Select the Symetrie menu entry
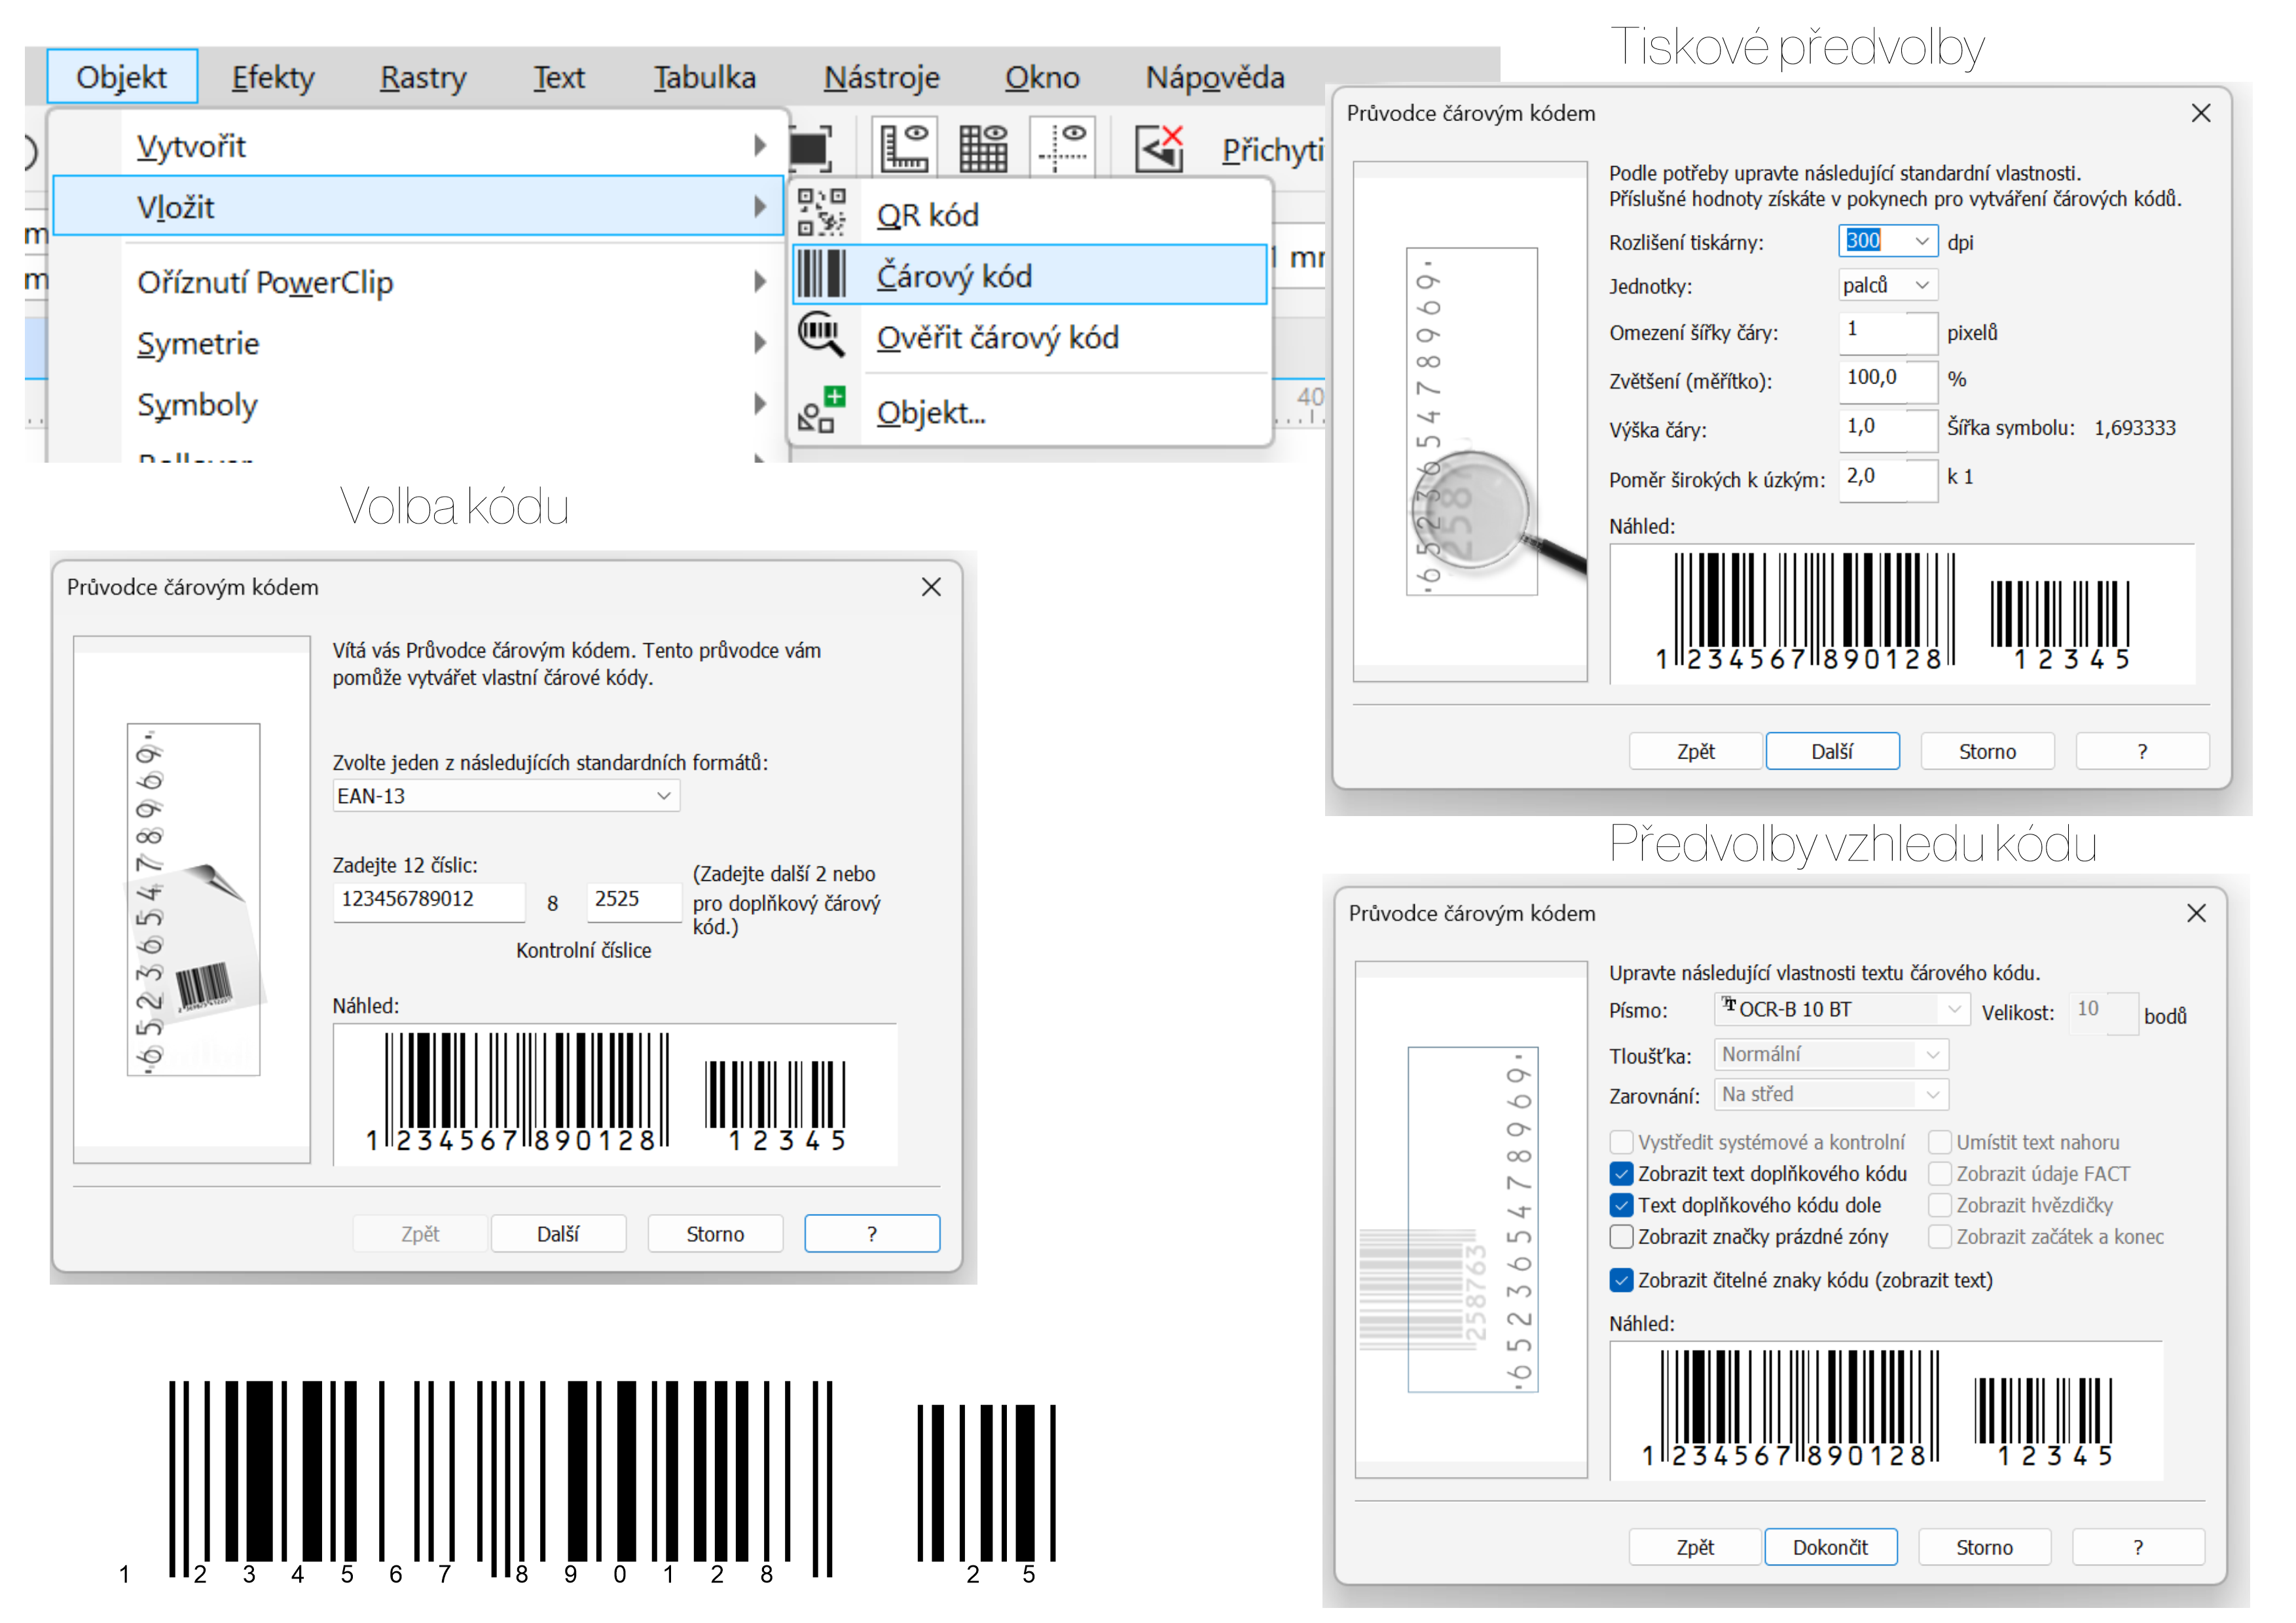The width and height of the screenshot is (2296, 1623). (x=198, y=343)
